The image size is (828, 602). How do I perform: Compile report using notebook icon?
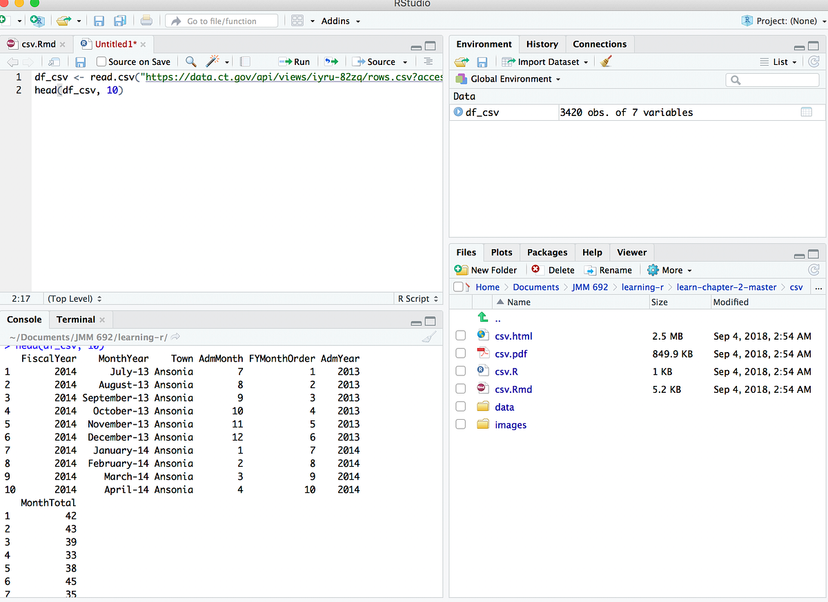pyautogui.click(x=244, y=61)
